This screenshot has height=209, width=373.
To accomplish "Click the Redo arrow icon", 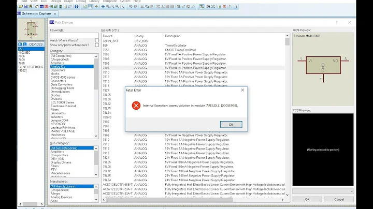I will click(135, 7).
